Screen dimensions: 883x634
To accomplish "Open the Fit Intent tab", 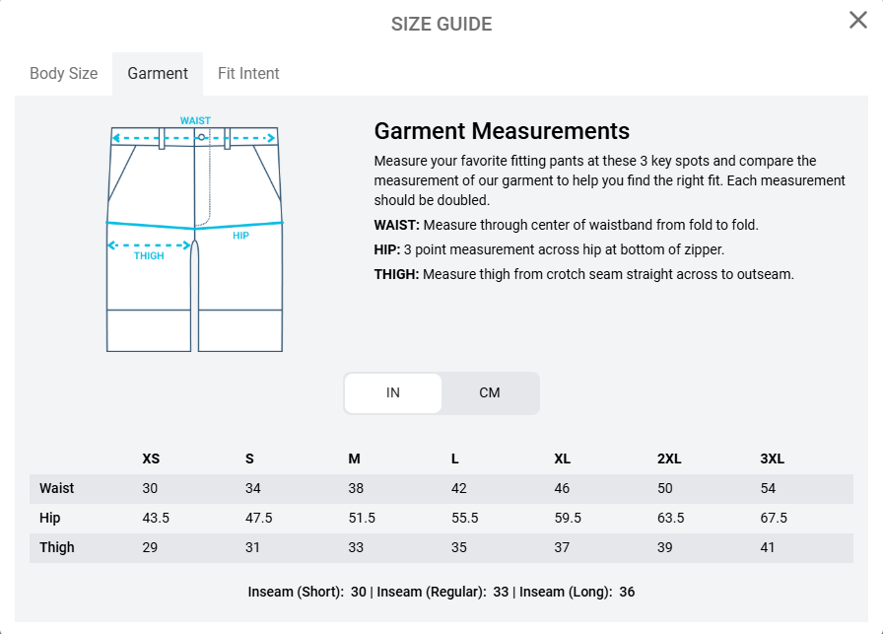I will point(248,74).
